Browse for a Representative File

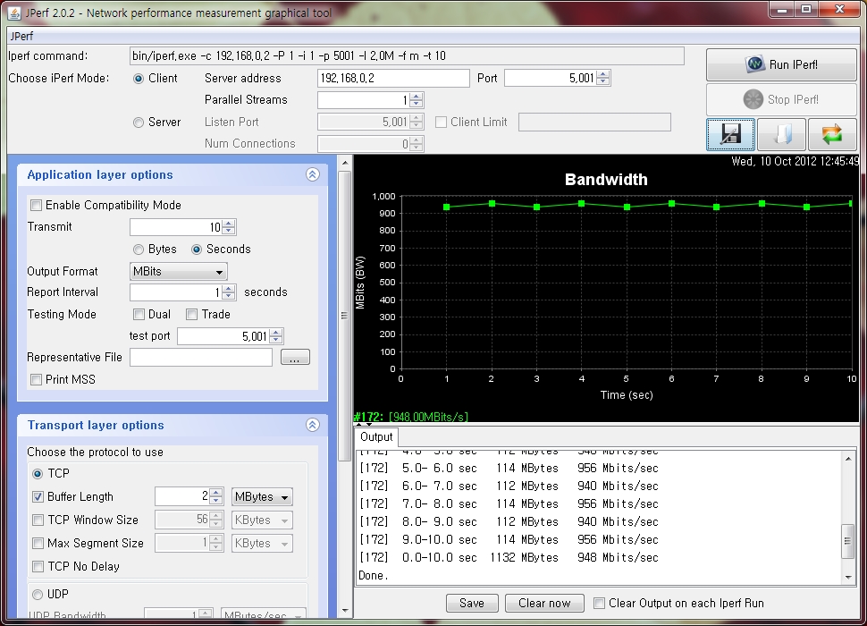click(296, 357)
